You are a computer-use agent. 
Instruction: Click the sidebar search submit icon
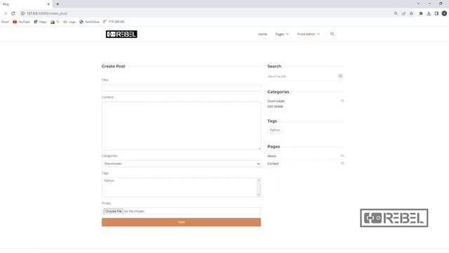[340, 76]
